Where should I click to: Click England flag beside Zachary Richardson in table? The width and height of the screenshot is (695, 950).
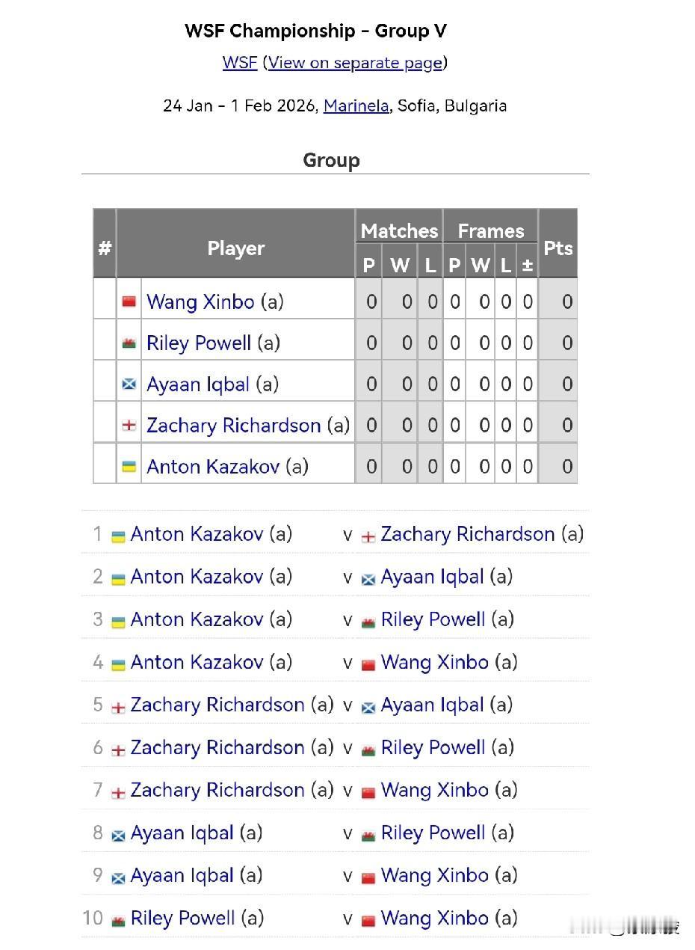[x=129, y=426]
